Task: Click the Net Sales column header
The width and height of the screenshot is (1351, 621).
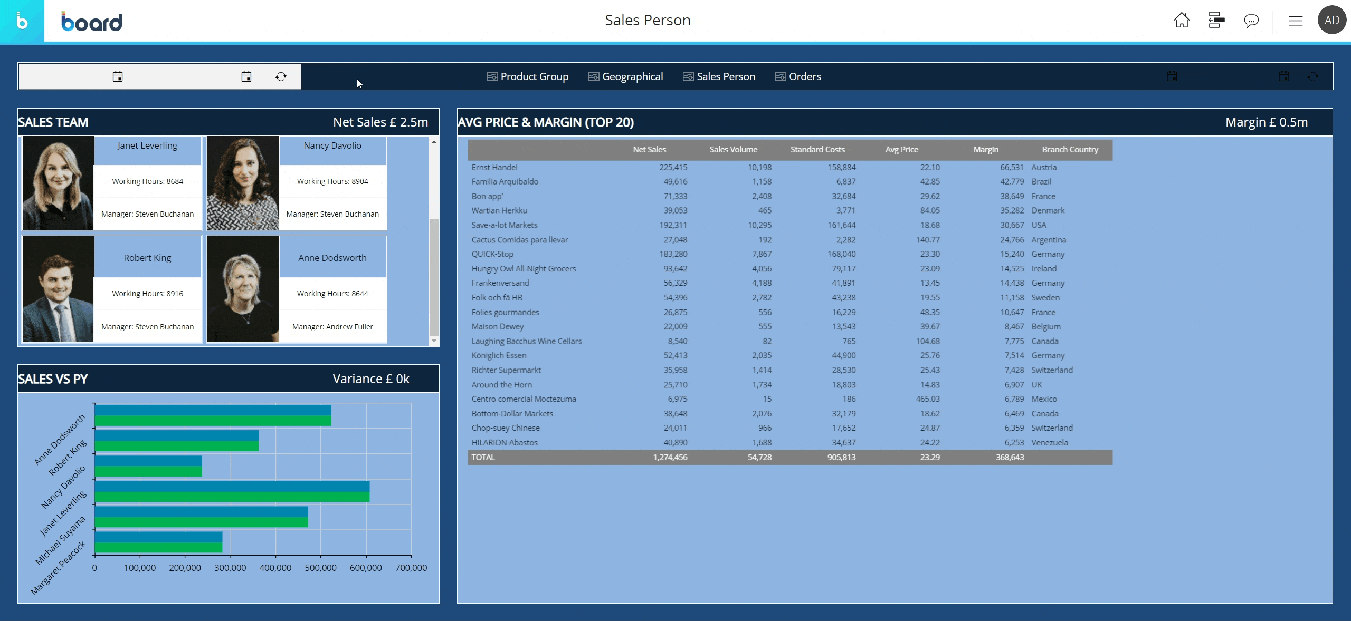Action: (x=649, y=150)
